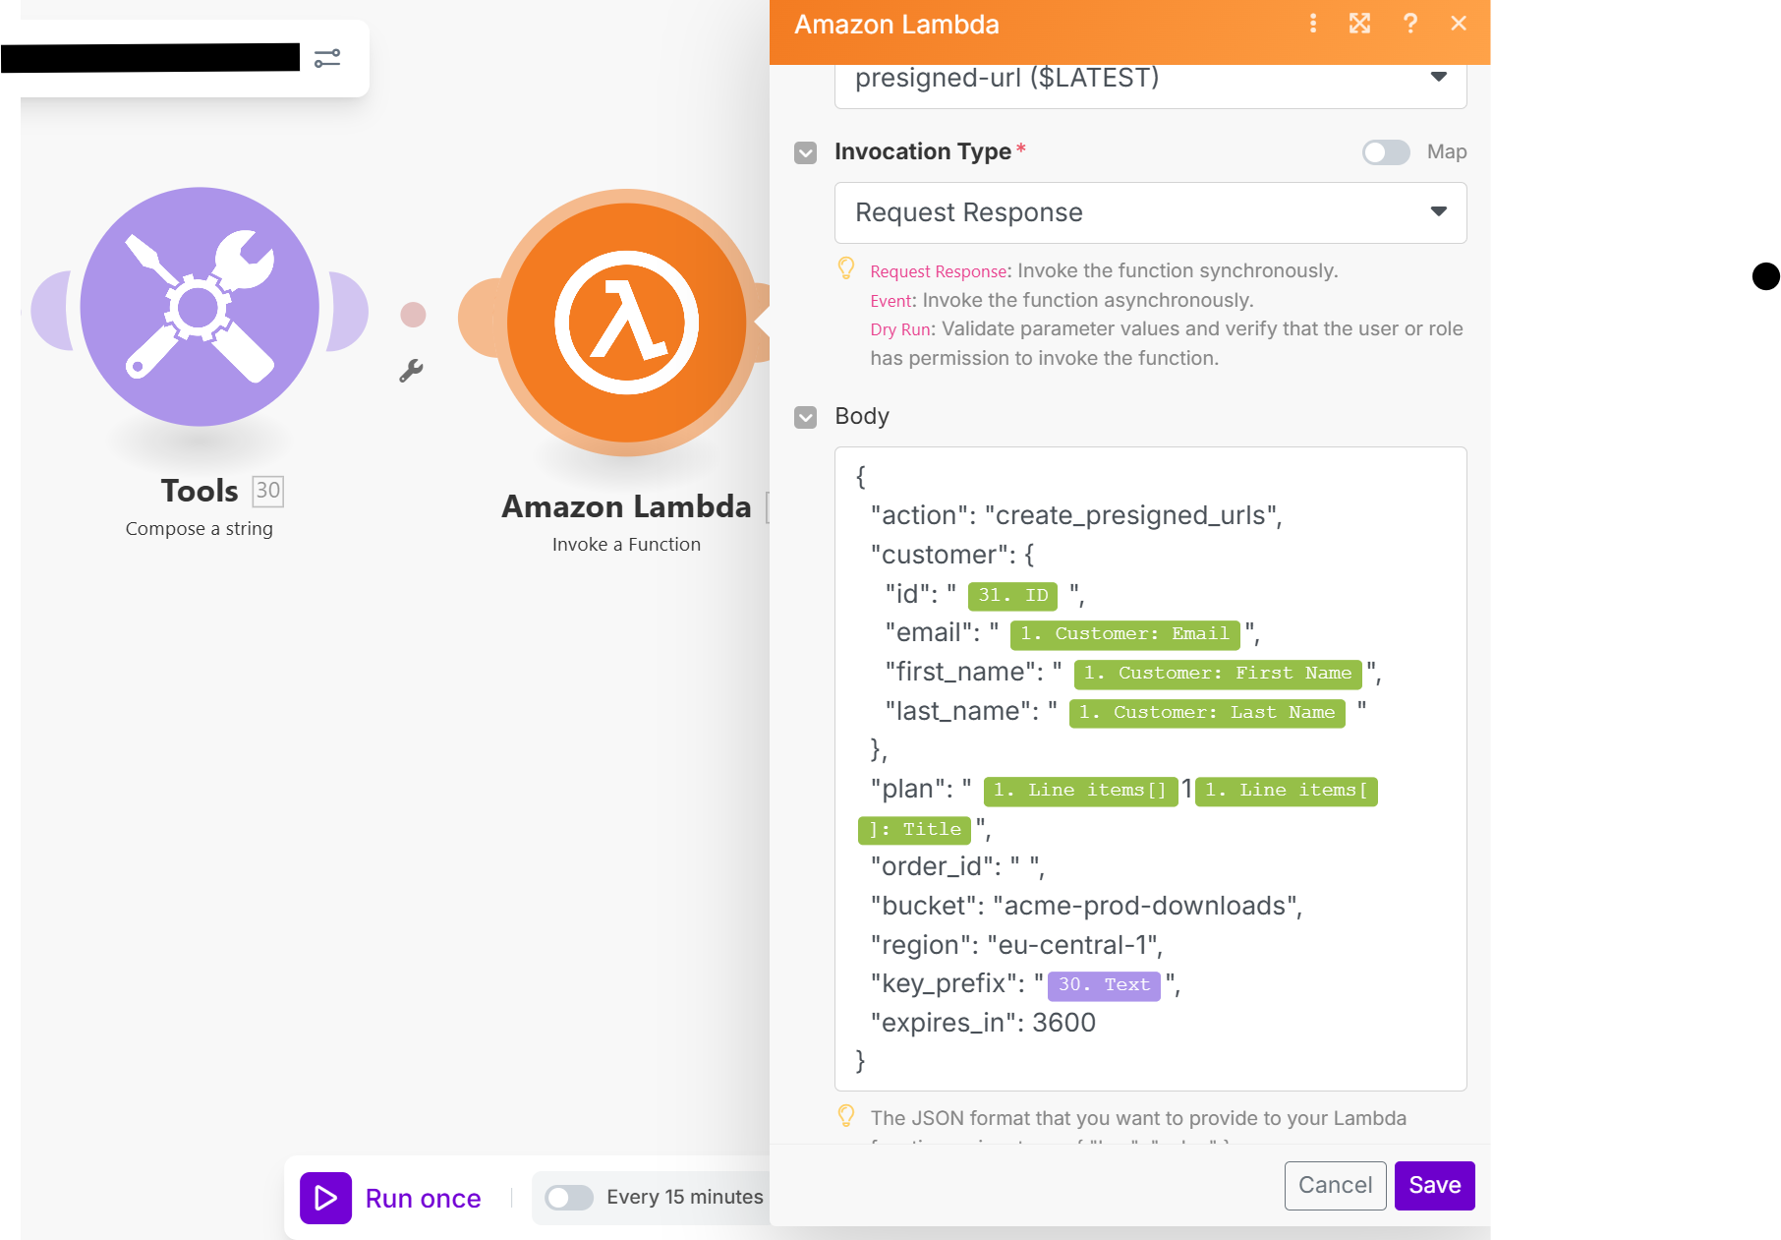
Task: Click the "expires_in": 3600 line
Action: (x=983, y=1024)
